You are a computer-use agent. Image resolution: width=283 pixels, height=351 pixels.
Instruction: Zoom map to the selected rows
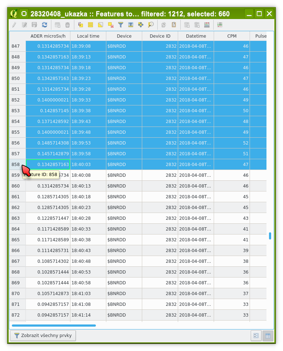(x=151, y=25)
